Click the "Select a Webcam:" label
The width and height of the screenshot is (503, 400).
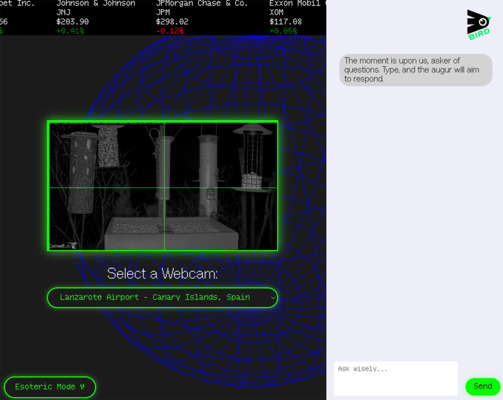click(x=162, y=273)
